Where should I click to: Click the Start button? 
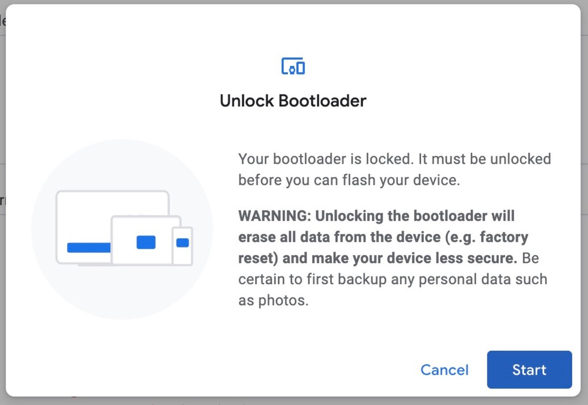pyautogui.click(x=529, y=370)
